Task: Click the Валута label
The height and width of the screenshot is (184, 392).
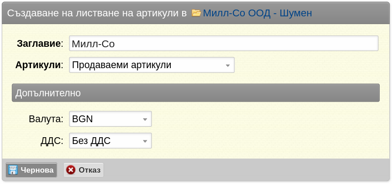Action: (x=46, y=119)
